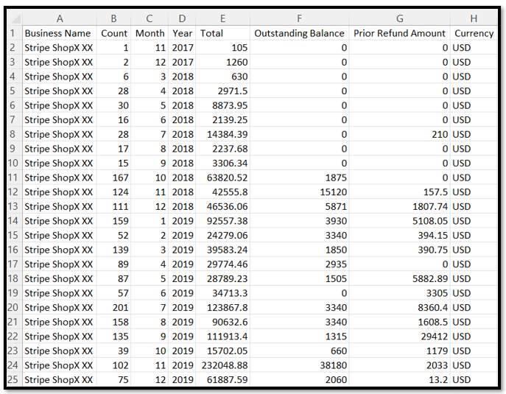Image resolution: width=506 pixels, height=394 pixels.
Task: Select the Count cell 167
Action: tap(113, 177)
